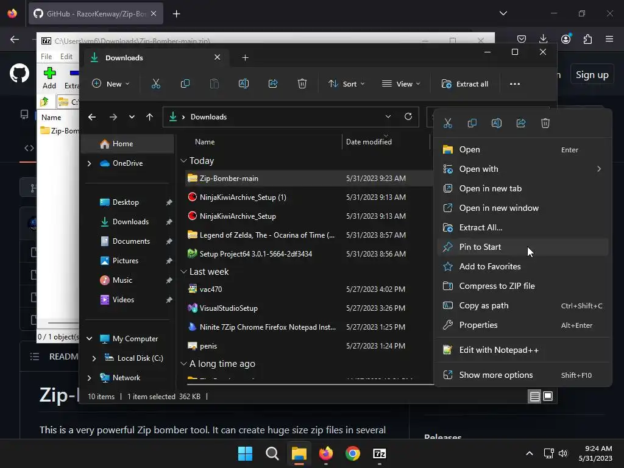Viewport: 624px width, 468px height.
Task: Click the Delete icon in context menu
Action: click(x=545, y=123)
